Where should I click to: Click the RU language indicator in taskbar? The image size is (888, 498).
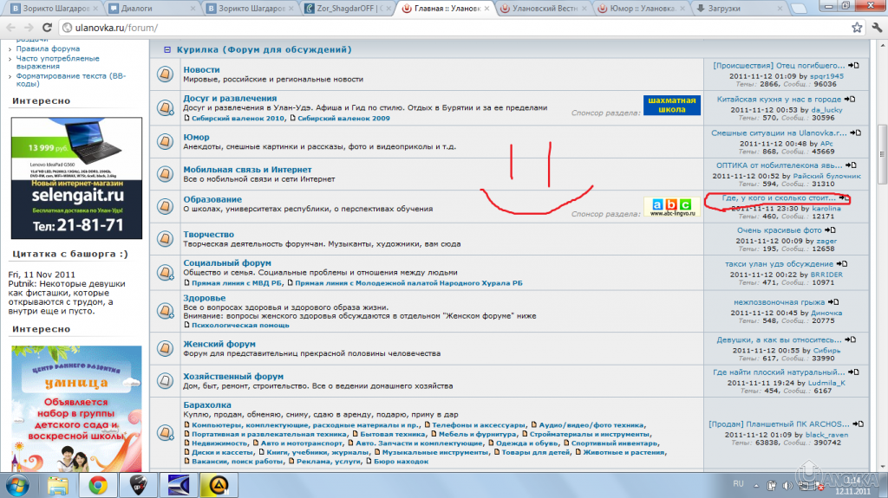click(x=738, y=484)
